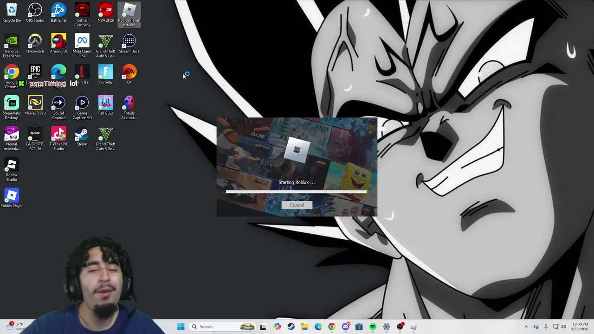This screenshot has height=334, width=594.
Task: Select the Google Chrome desktop shortcut
Action: click(12, 77)
